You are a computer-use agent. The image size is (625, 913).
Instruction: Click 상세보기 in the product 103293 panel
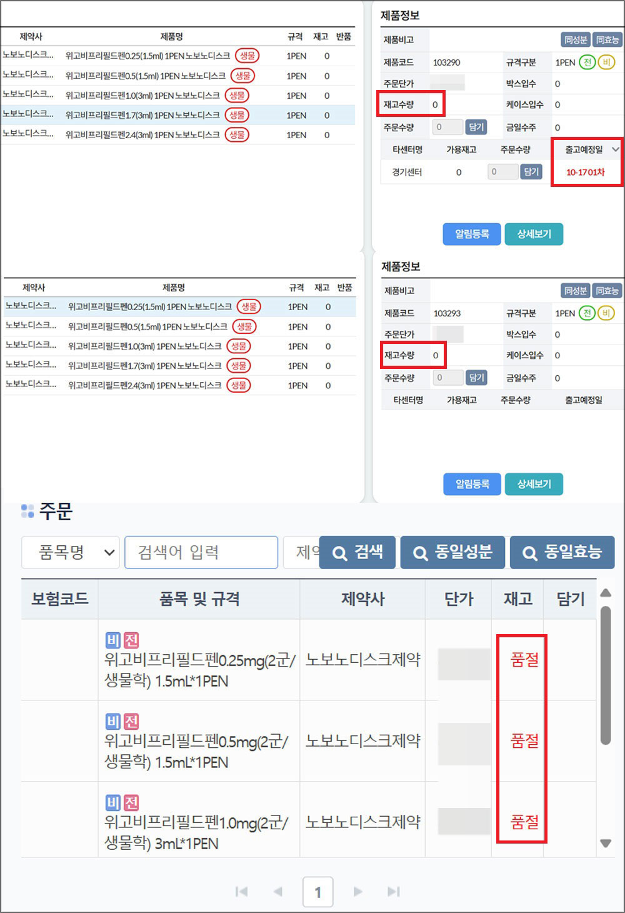tap(534, 484)
